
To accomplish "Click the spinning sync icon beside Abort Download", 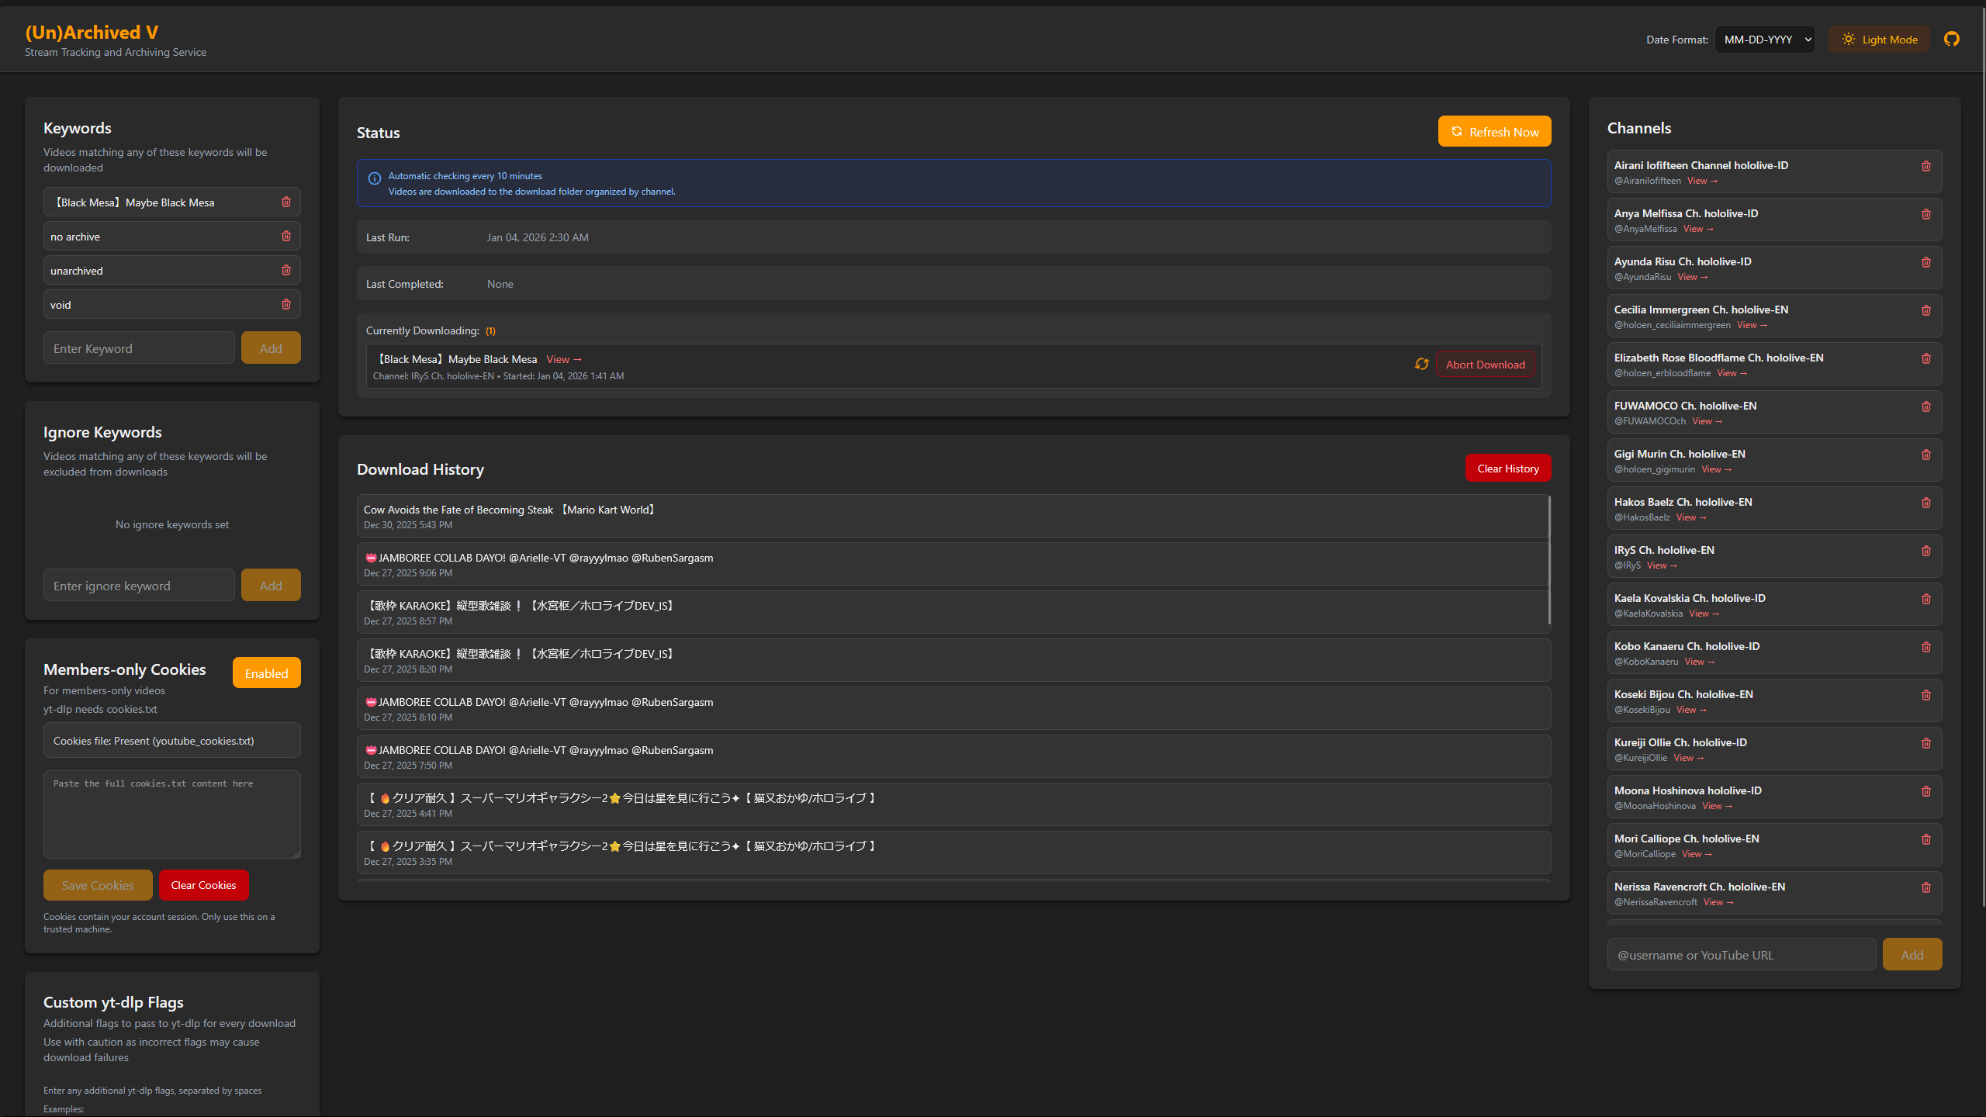I will 1421,364.
